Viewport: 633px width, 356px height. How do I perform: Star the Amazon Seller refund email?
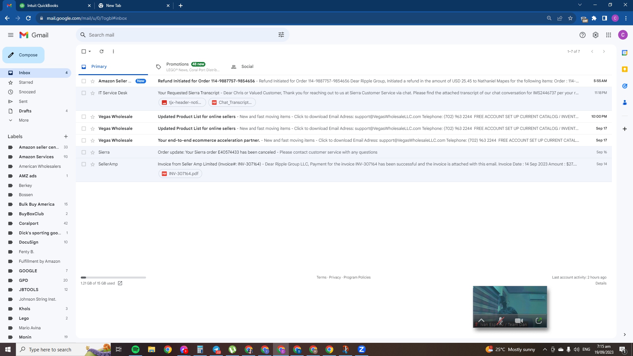[x=93, y=81]
